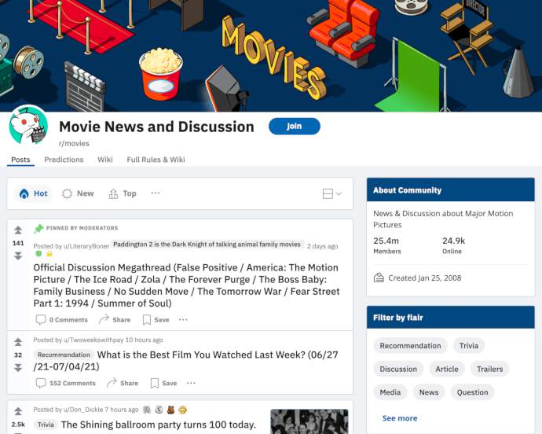
Task: Open The Shining ballroom party post title
Action: [159, 425]
